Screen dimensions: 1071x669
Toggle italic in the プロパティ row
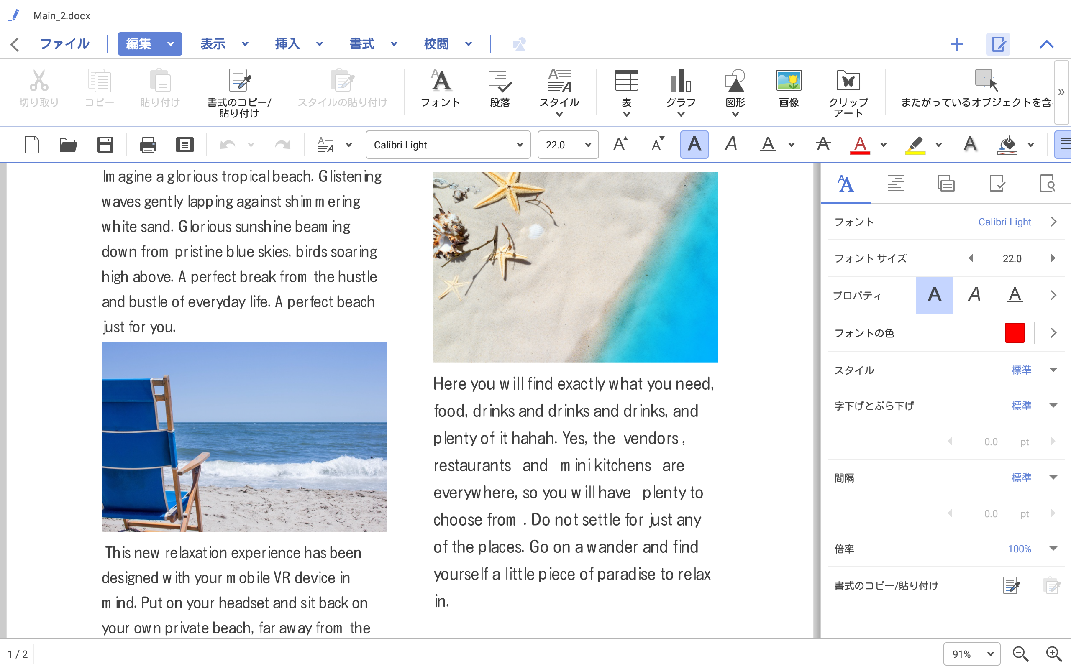tap(974, 295)
